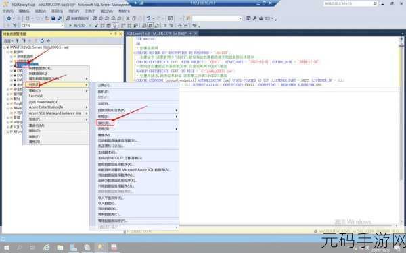Open the Connect dropdown in Object Explorer
The width and height of the screenshot is (406, 253).
[8, 40]
